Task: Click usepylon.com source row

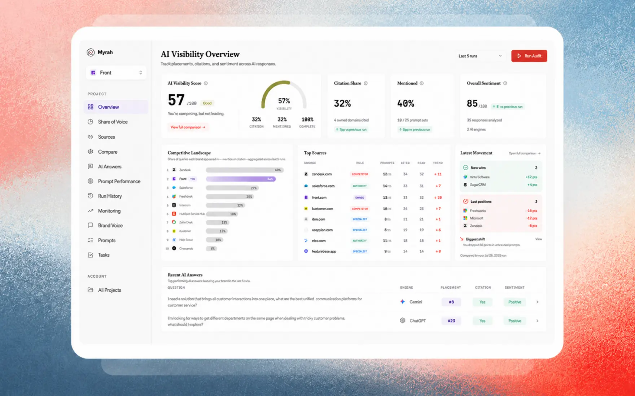Action: [373, 230]
